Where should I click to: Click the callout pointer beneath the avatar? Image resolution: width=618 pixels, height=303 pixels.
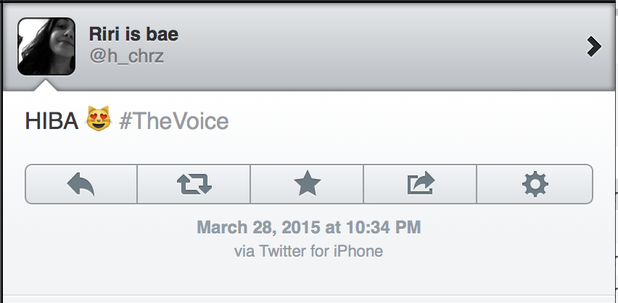pos(46,85)
